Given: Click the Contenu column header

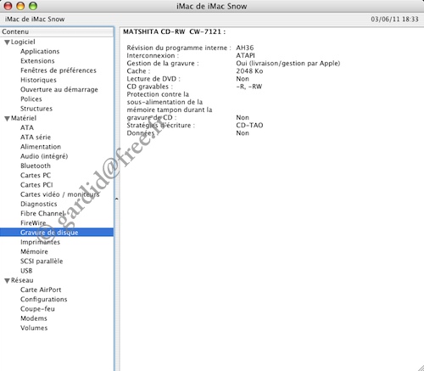Looking at the screenshot, I should 57,31.
